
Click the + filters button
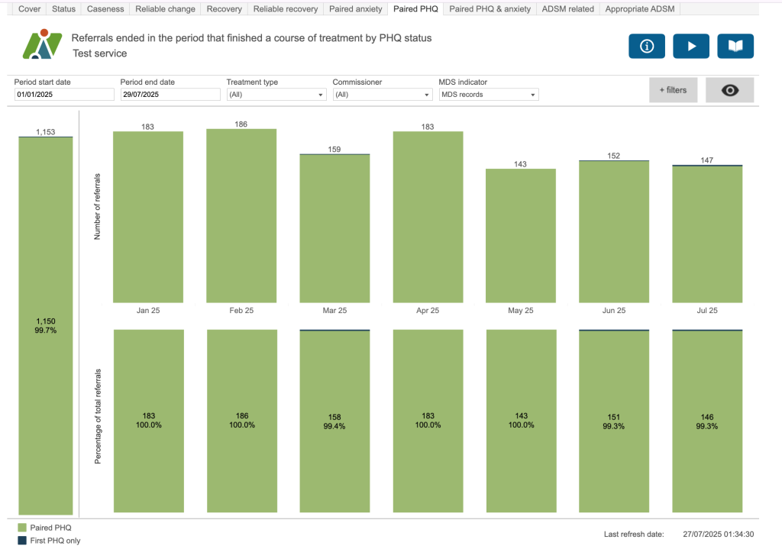(673, 90)
